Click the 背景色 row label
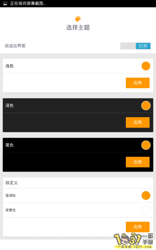 tap(10, 210)
